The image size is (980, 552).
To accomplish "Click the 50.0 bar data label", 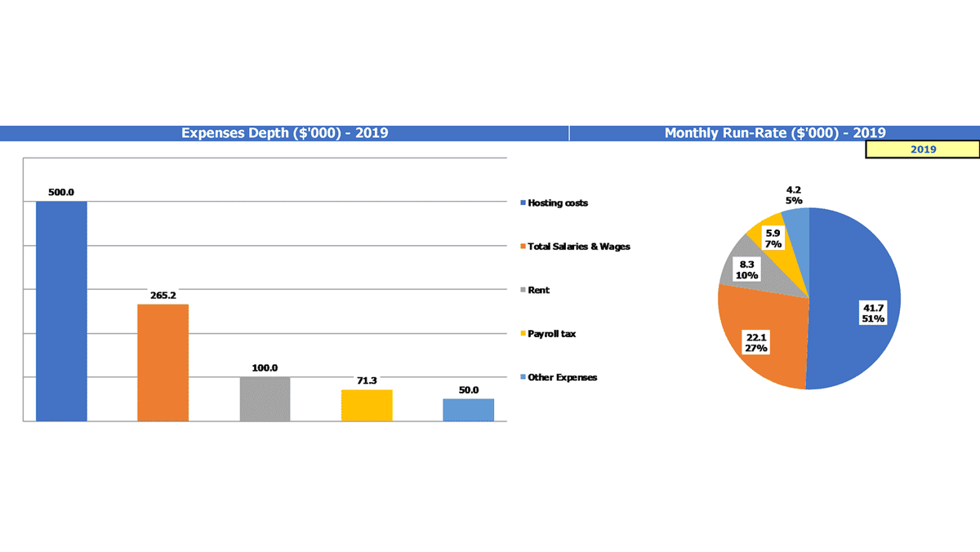I will pos(469,390).
